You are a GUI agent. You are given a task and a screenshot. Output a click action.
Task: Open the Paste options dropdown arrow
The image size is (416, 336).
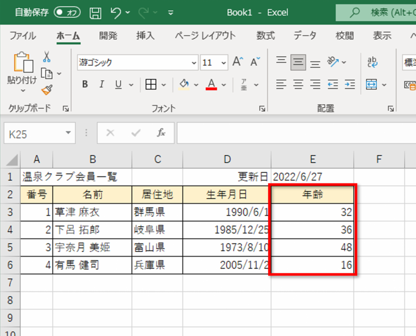[x=23, y=90]
